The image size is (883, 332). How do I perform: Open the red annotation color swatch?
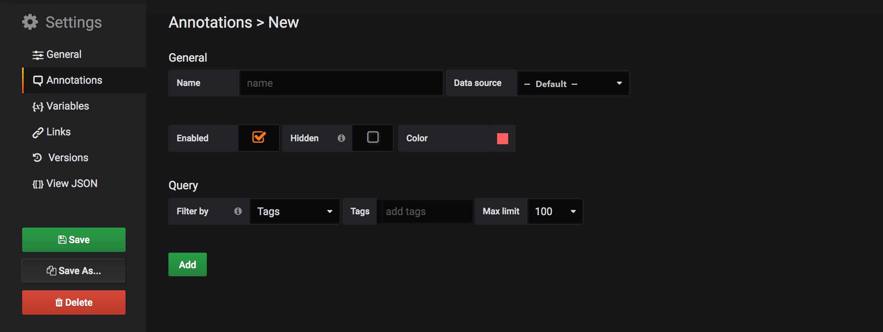(502, 138)
